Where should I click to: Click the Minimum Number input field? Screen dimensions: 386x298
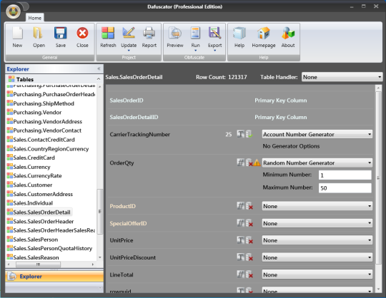click(x=345, y=175)
